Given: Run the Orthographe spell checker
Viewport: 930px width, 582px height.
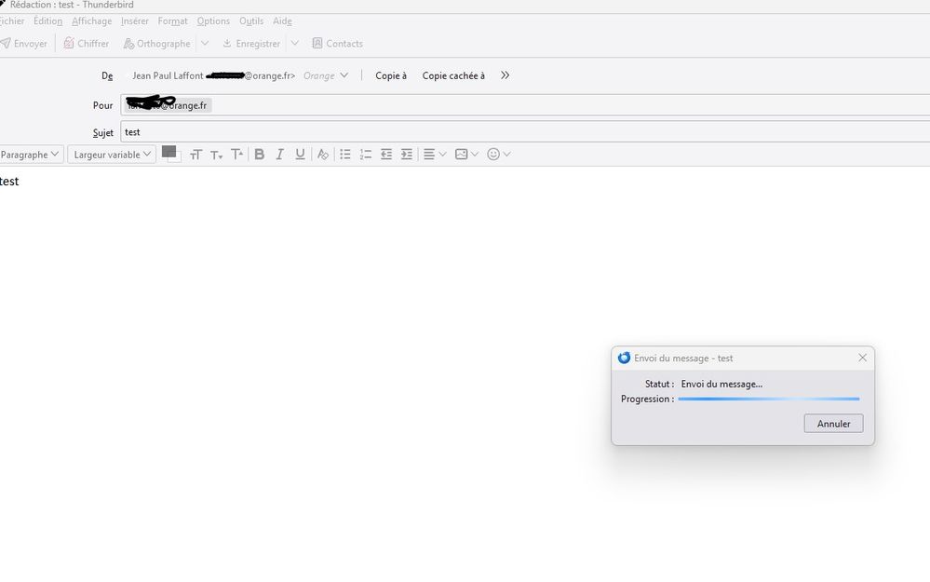Looking at the screenshot, I should click(155, 43).
